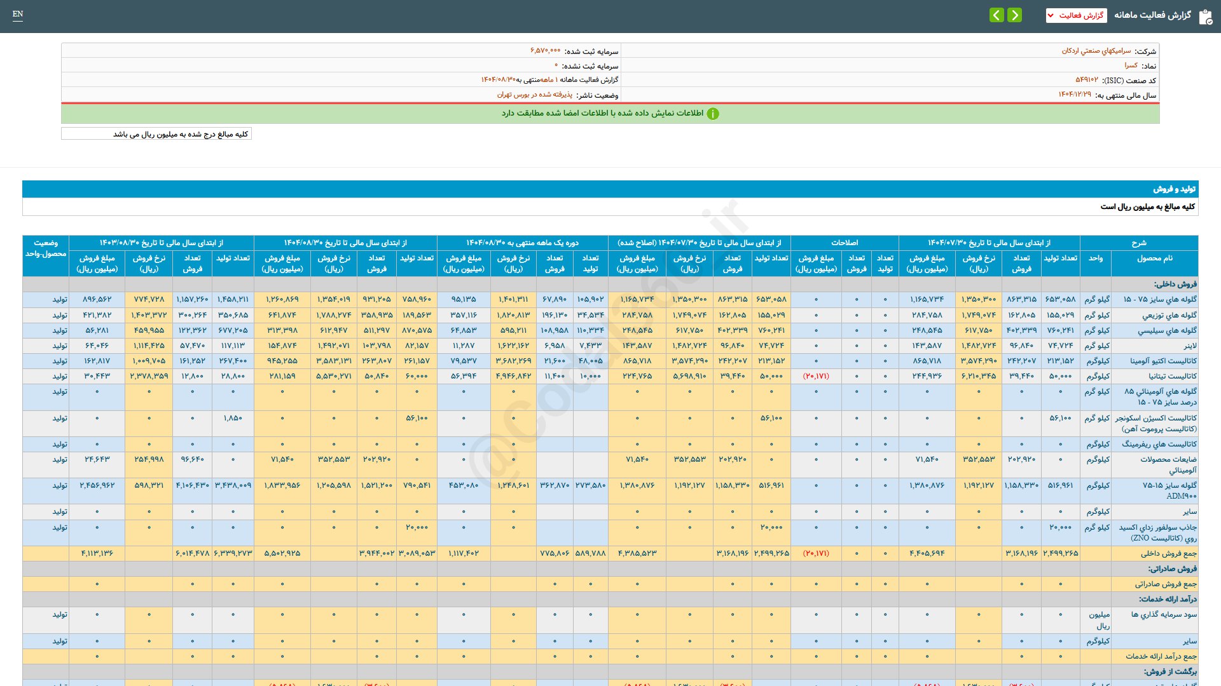Switch language with the EN link
Image resolution: width=1221 pixels, height=686 pixels.
(x=18, y=14)
